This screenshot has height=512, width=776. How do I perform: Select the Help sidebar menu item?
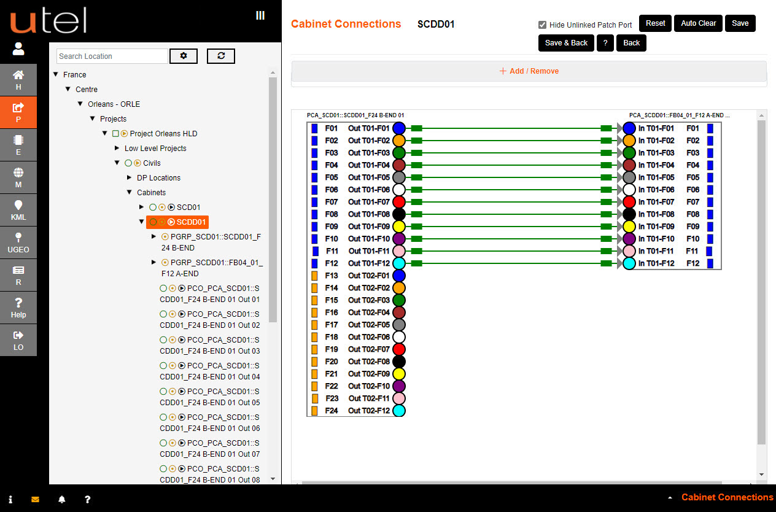(18, 308)
